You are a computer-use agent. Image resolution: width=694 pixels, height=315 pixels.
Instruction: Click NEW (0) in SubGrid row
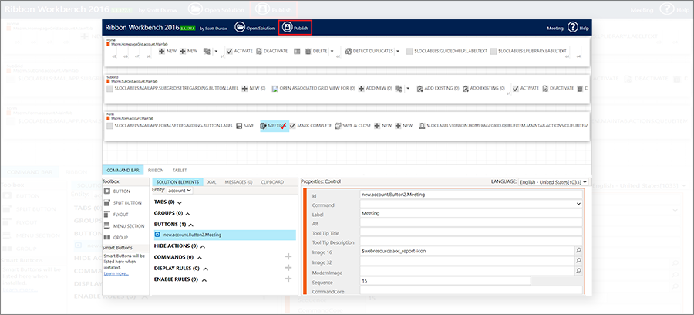pyautogui.click(x=253, y=89)
